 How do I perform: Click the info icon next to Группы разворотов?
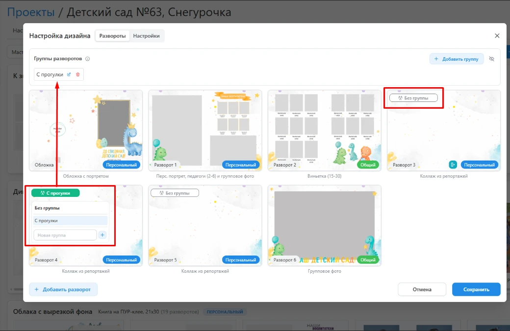coord(87,59)
